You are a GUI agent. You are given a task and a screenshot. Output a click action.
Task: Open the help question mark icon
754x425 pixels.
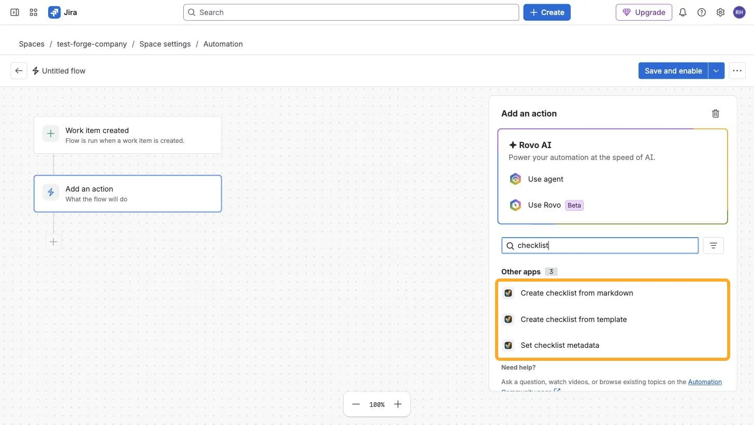point(702,12)
